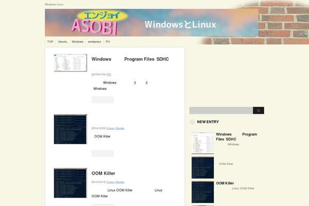The image size is (309, 206).
Task: Open the TOP menu item
Action: tap(50, 42)
